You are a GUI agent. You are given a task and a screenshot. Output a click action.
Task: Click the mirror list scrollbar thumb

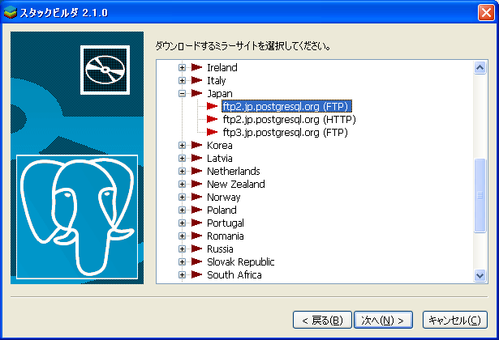480,196
